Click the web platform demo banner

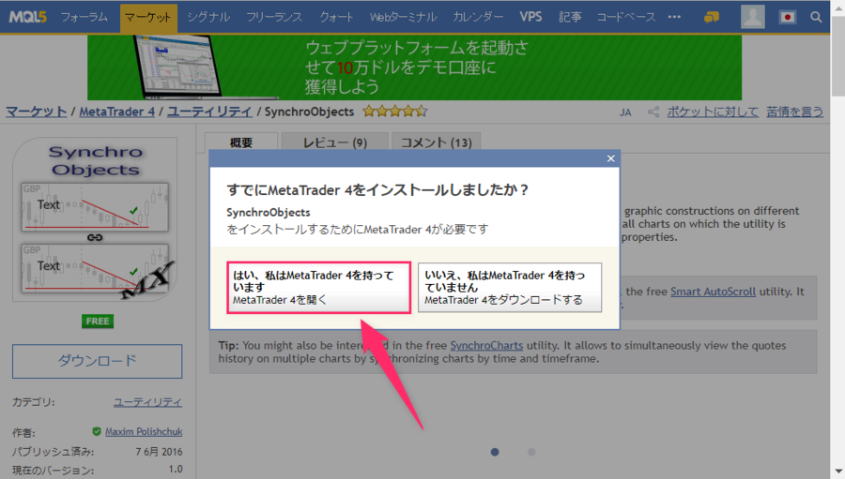tap(414, 67)
